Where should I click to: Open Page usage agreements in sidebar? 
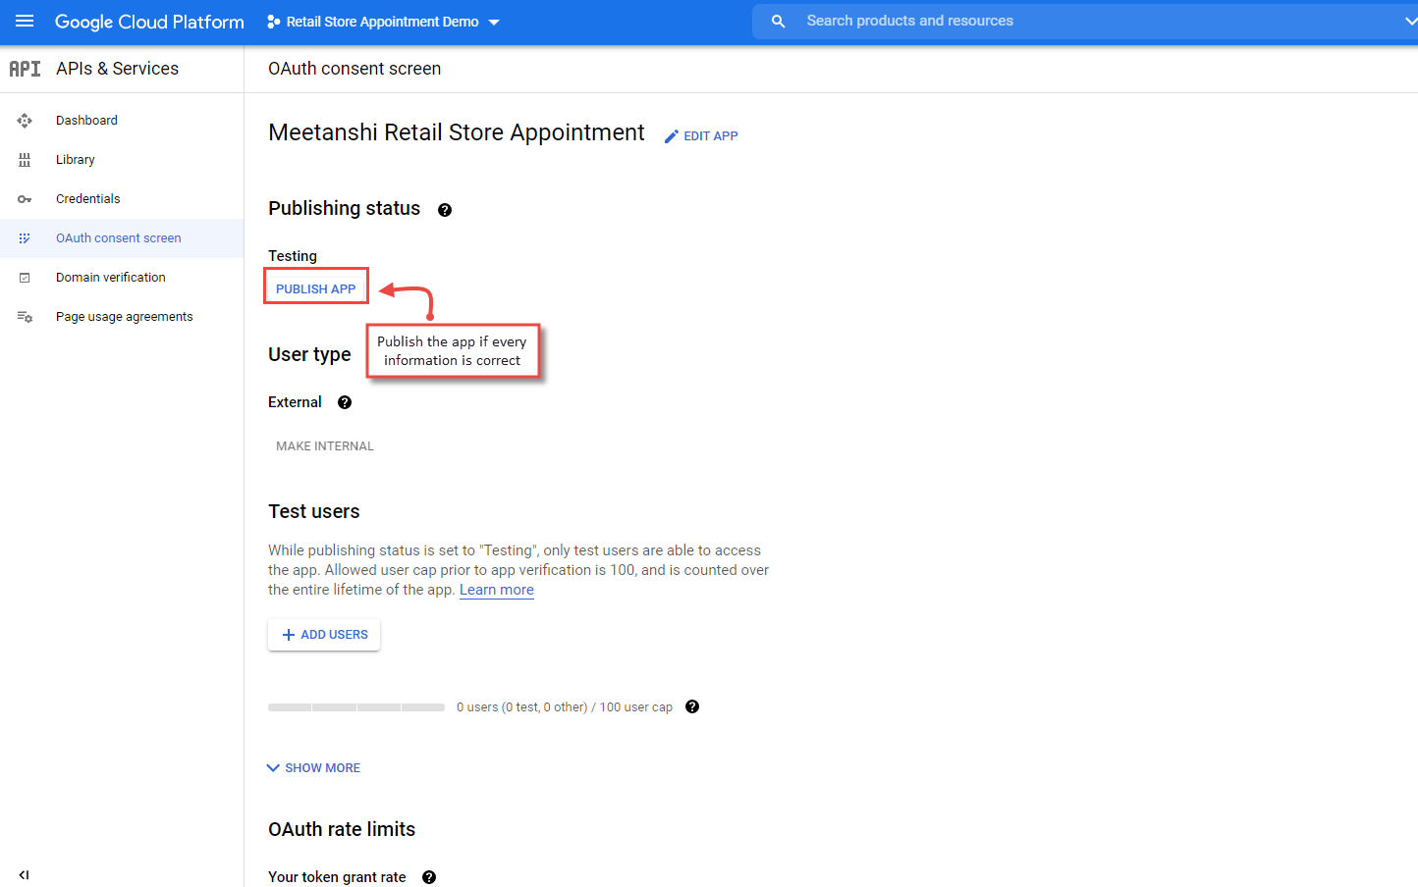pos(122,317)
